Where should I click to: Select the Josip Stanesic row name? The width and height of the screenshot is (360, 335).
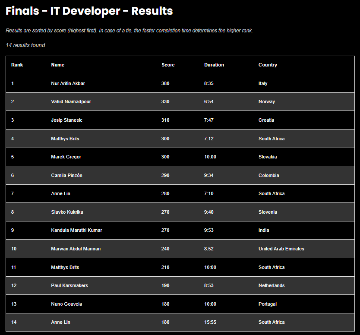tap(66, 120)
